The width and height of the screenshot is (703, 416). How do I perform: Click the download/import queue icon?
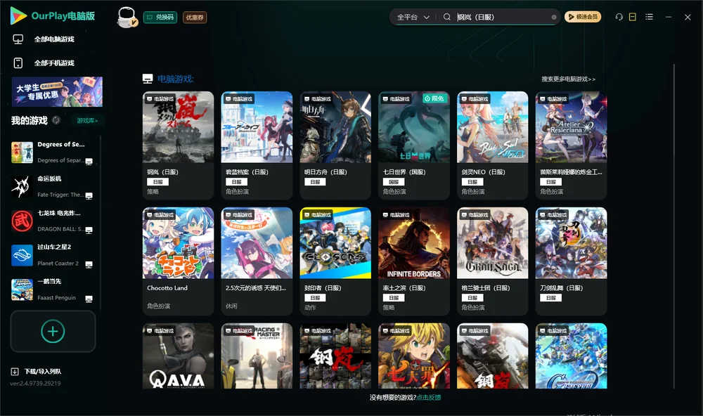[15, 372]
